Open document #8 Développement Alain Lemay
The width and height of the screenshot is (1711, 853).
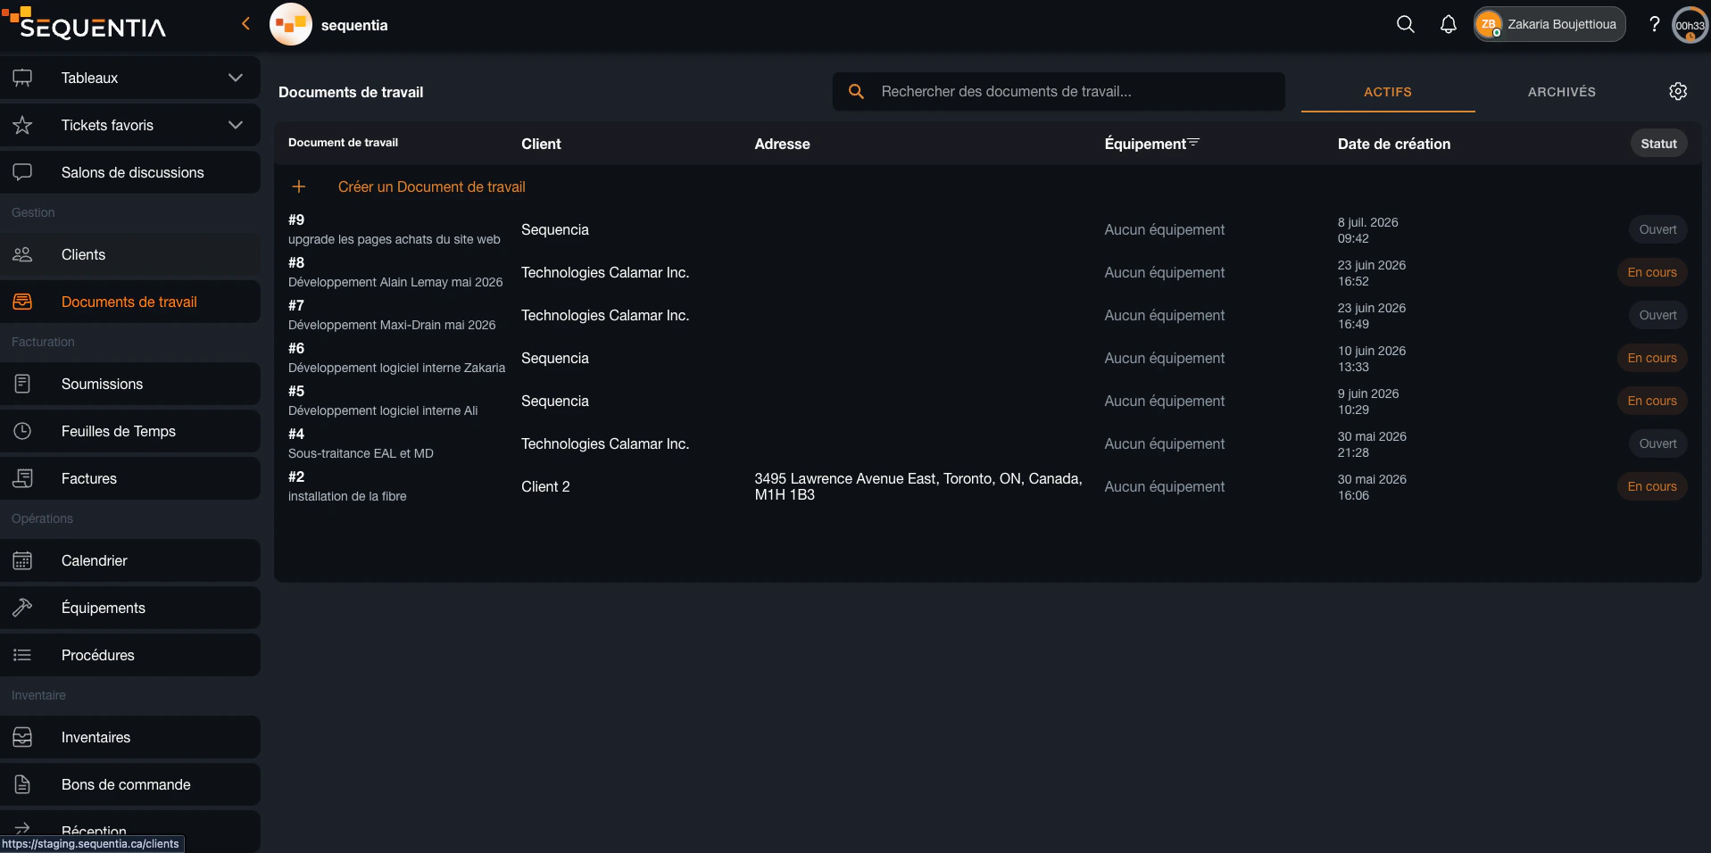click(x=395, y=272)
